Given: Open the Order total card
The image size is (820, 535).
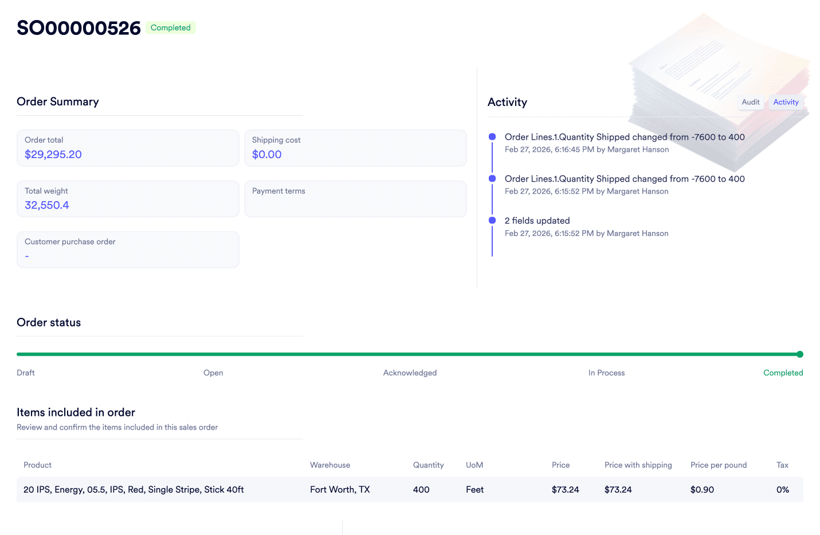Looking at the screenshot, I should [x=128, y=148].
